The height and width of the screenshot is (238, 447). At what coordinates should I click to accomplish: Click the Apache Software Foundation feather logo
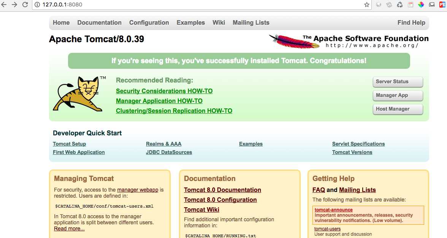point(349,41)
